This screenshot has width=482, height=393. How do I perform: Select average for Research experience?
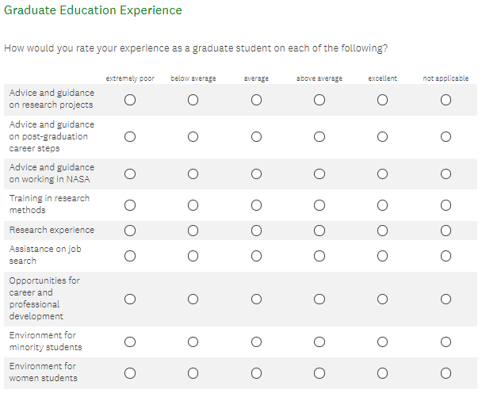pyautogui.click(x=256, y=231)
